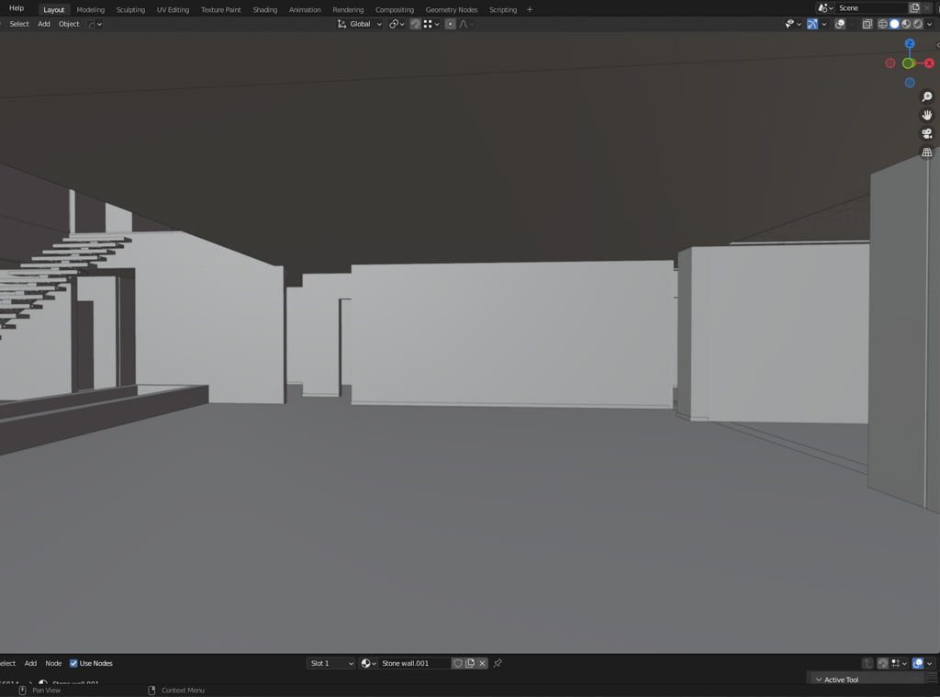This screenshot has height=697, width=940.
Task: Toggle proportional editing in the header
Action: 451,24
